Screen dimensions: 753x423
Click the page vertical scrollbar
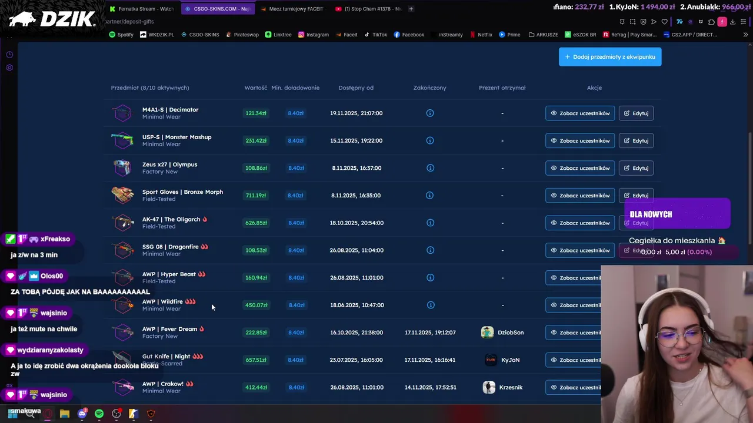coord(750,188)
